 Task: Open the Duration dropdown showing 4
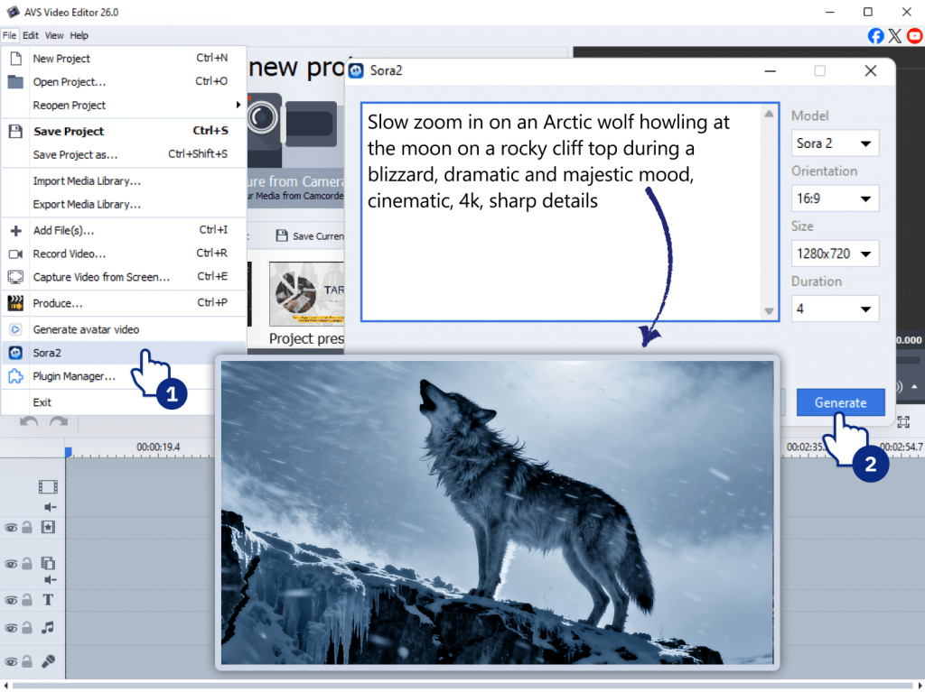[835, 309]
